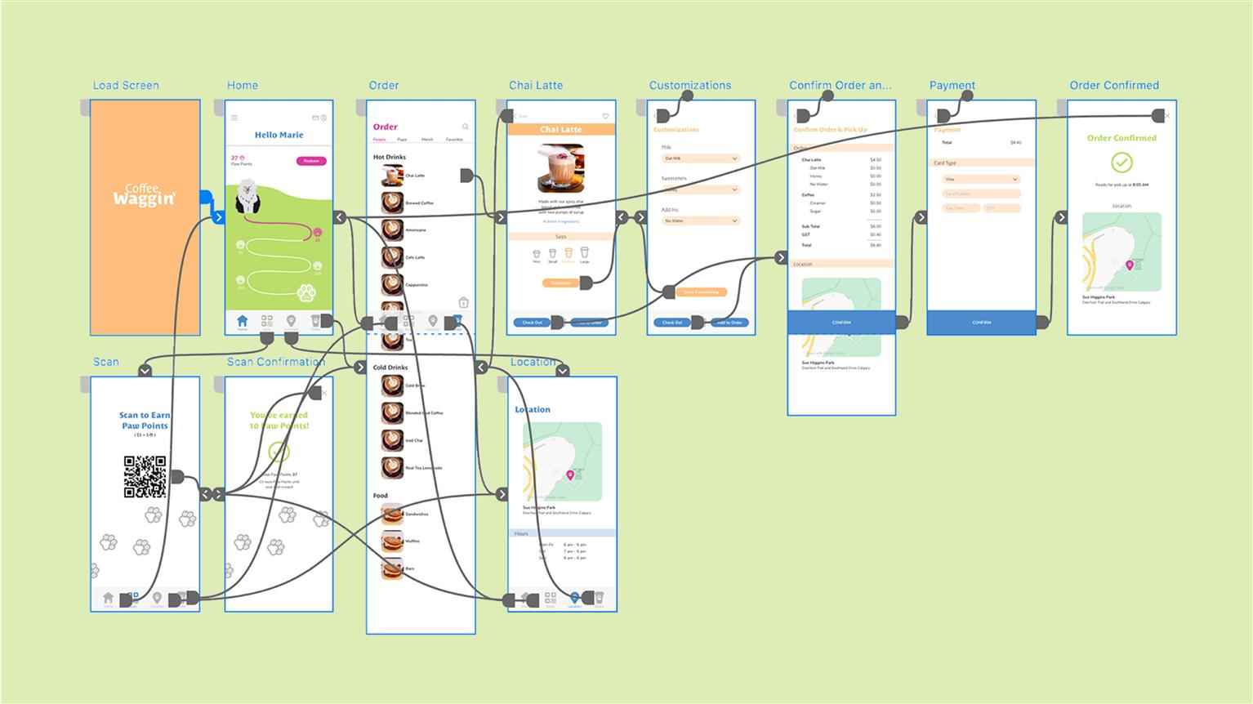1253x704 pixels.
Task: Select the Mini cup size icon
Action: 537,256
